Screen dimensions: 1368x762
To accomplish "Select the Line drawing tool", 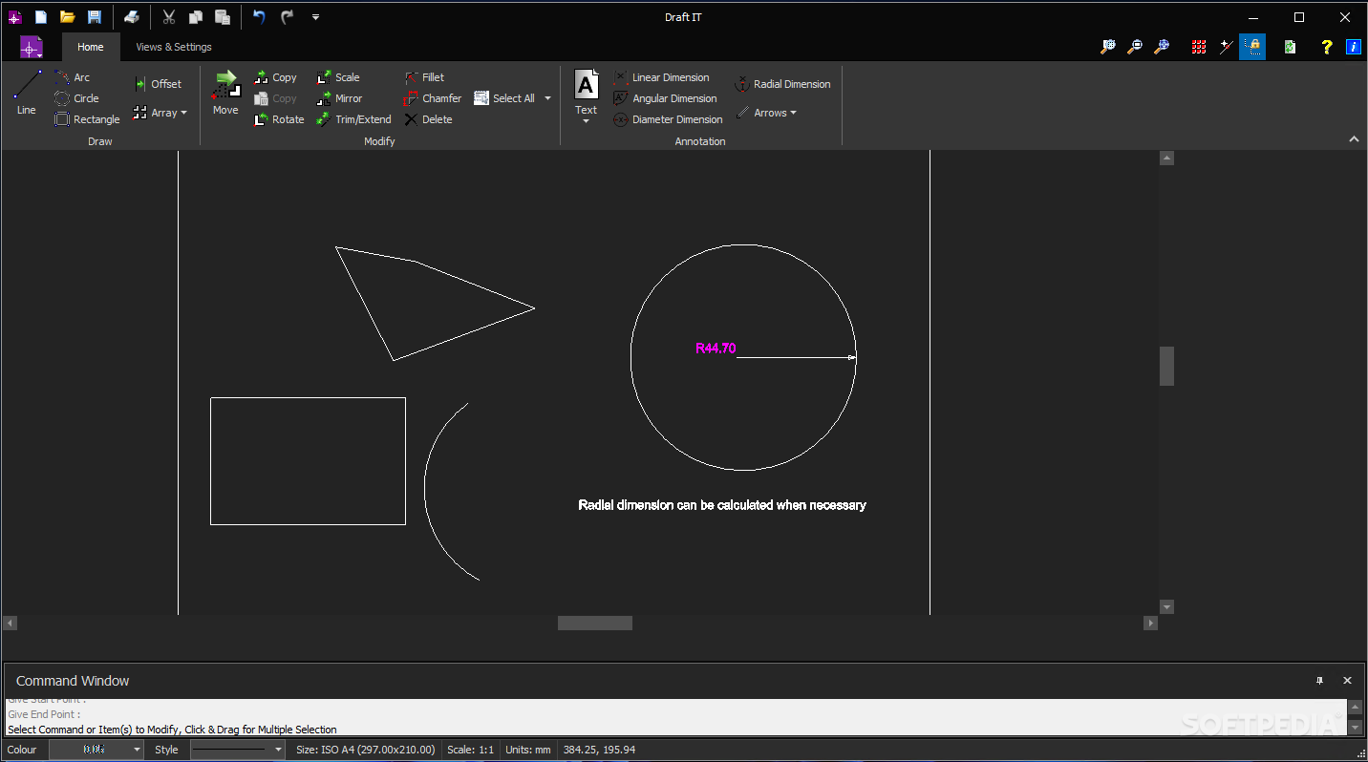I will 27,93.
